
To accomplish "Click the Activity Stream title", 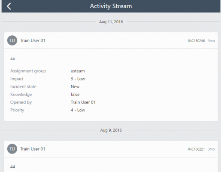I will [111, 6].
